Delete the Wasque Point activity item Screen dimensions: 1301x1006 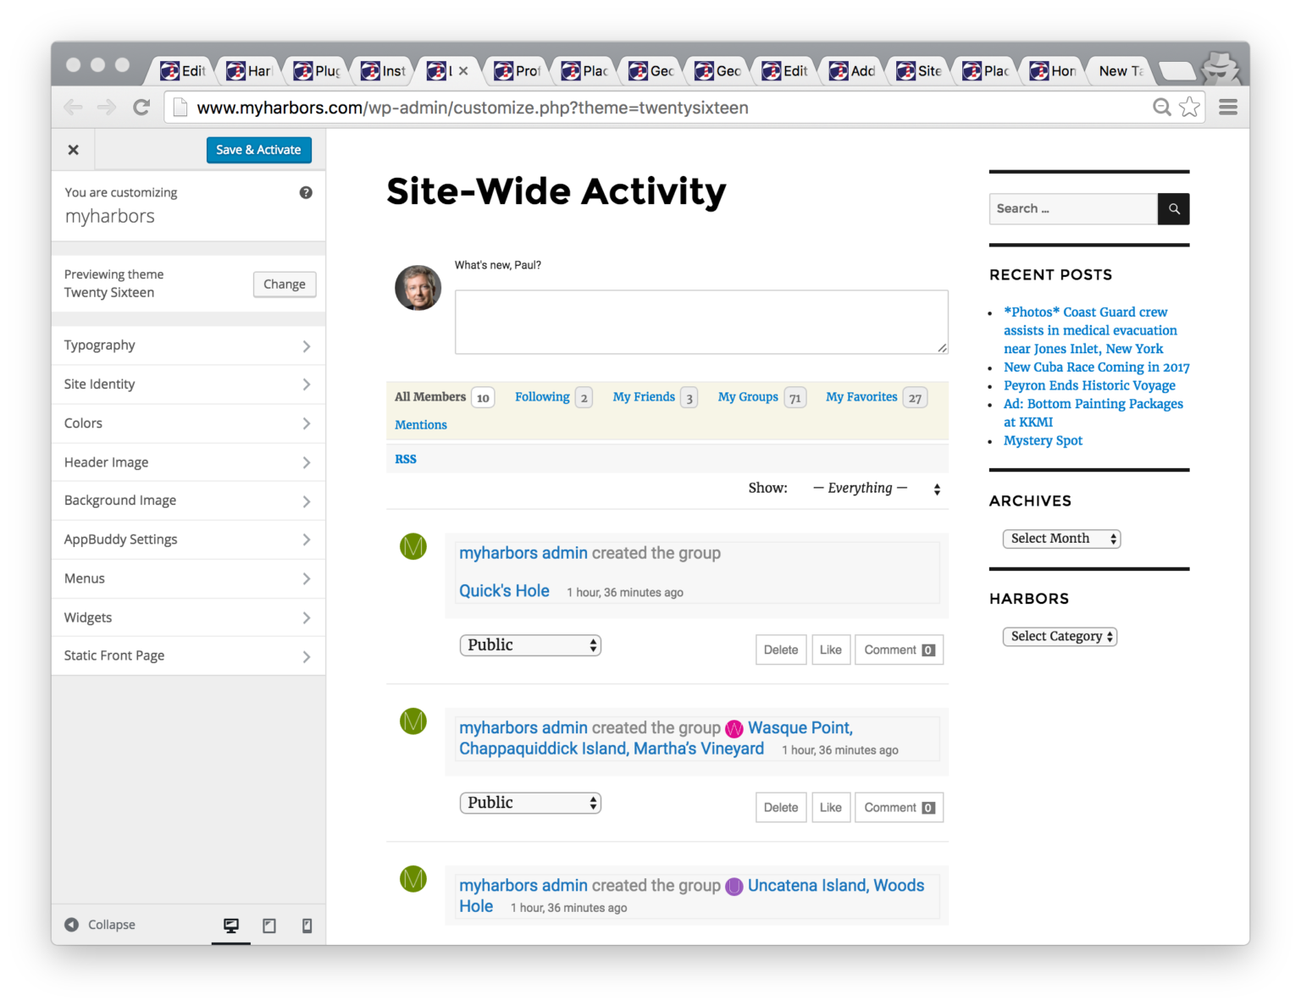[781, 808]
